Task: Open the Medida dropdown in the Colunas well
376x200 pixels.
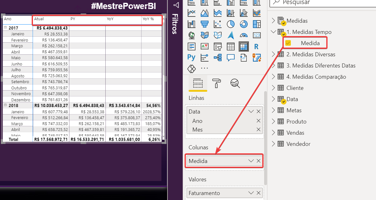Action: tap(251, 161)
